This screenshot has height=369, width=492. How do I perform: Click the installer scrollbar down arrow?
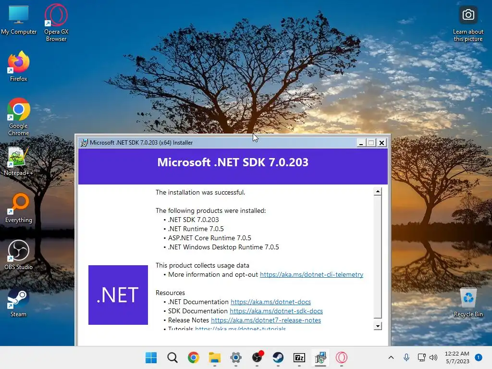point(378,326)
